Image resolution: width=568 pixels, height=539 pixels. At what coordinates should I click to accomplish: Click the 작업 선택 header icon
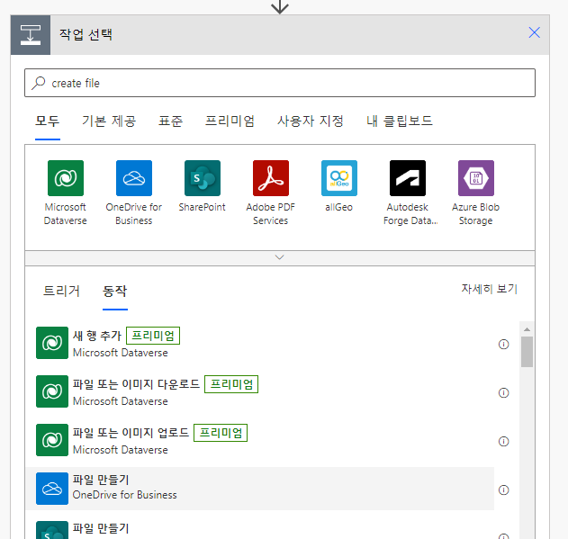pos(31,35)
